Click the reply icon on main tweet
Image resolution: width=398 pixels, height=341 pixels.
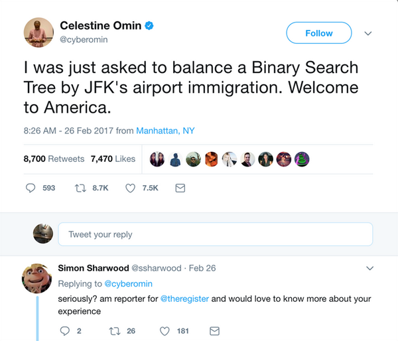coord(31,188)
